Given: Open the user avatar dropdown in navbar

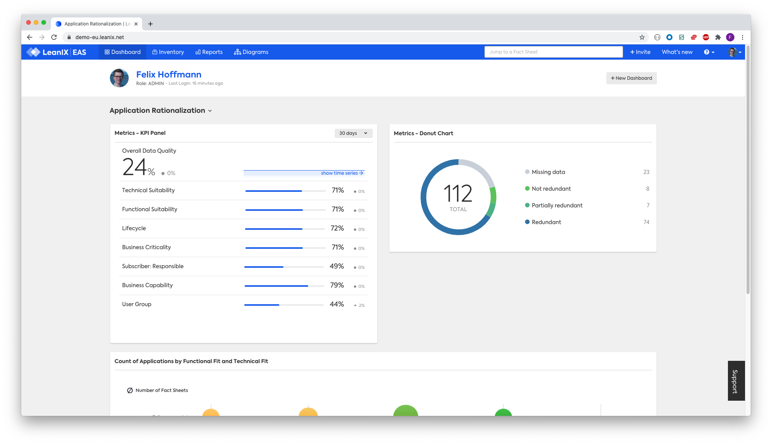Looking at the screenshot, I should coord(735,52).
